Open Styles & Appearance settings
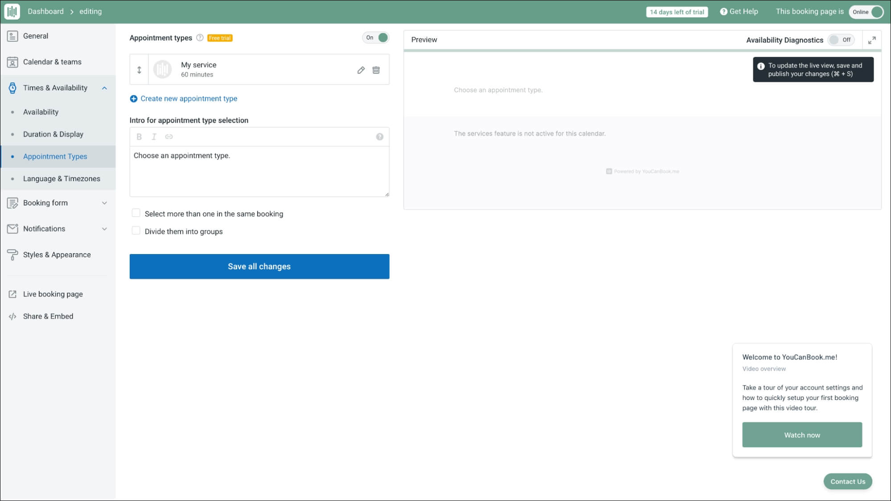The width and height of the screenshot is (891, 501). pyautogui.click(x=57, y=255)
